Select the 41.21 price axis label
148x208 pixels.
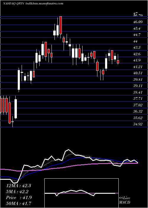tap(138, 67)
